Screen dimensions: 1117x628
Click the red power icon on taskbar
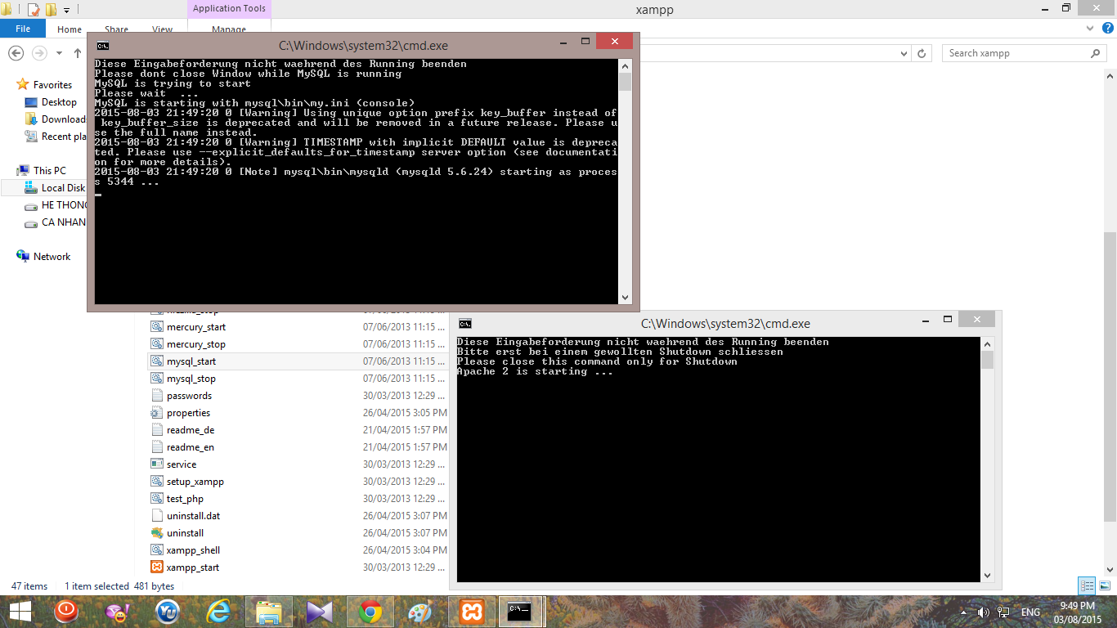pos(66,612)
